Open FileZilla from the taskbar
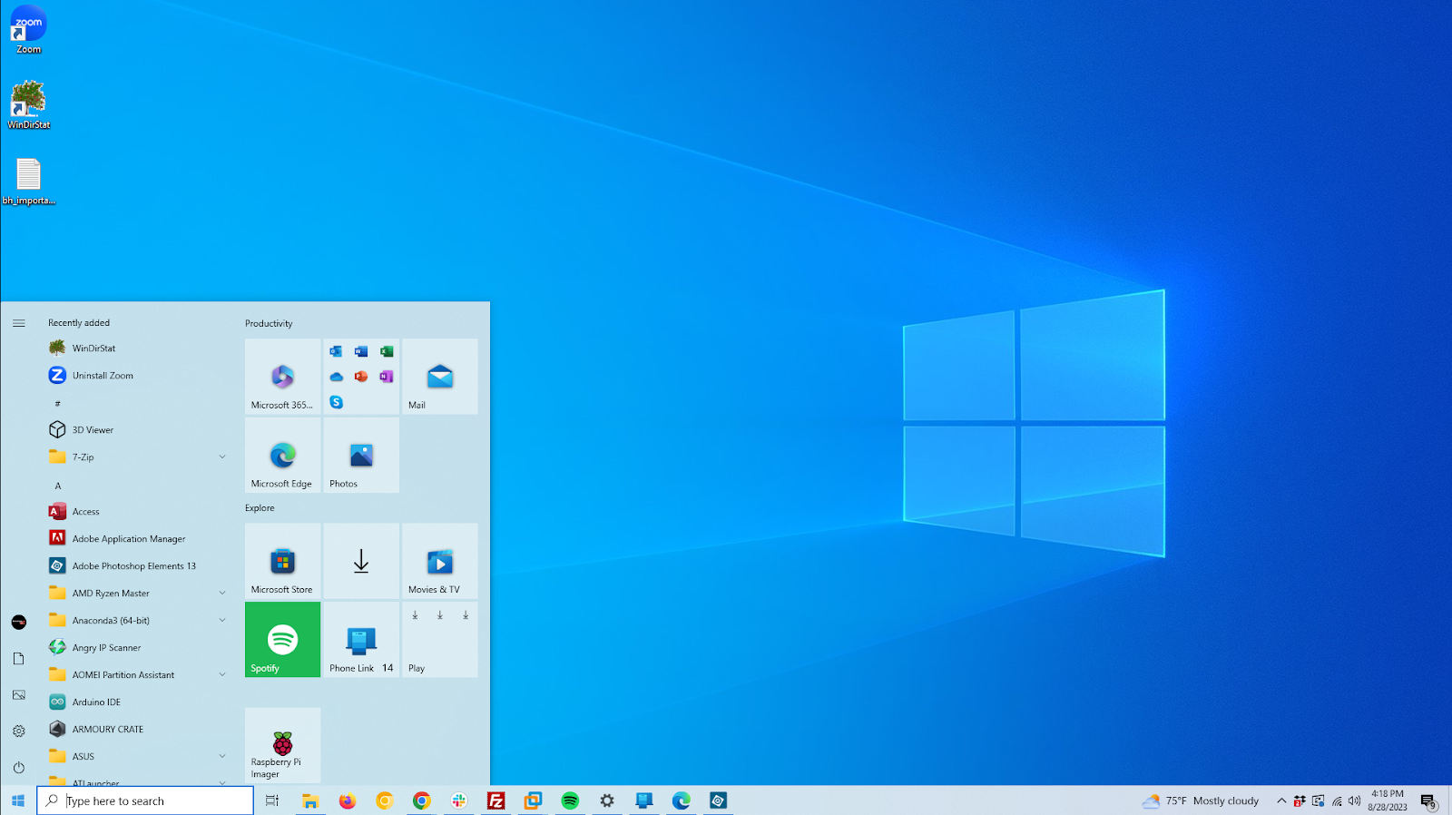1452x815 pixels. 496,800
